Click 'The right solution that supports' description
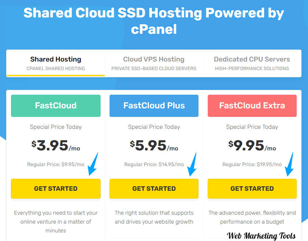 pyautogui.click(x=154, y=217)
